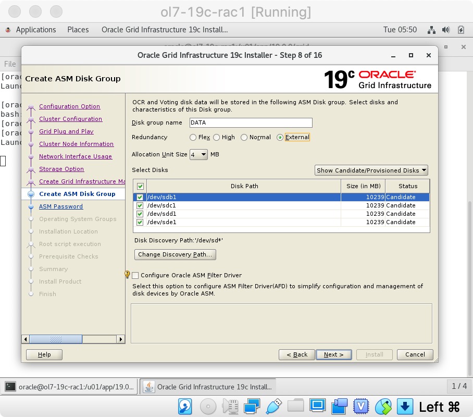Open the Places menu
Image resolution: width=473 pixels, height=417 pixels.
pyautogui.click(x=78, y=30)
